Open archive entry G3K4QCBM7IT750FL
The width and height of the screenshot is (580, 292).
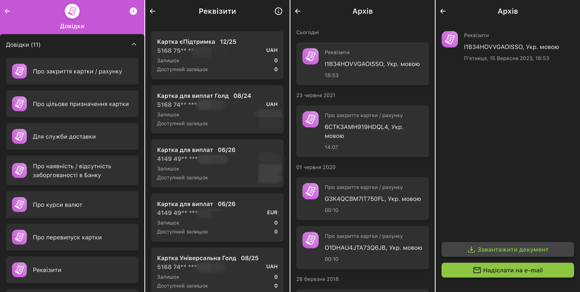362,199
